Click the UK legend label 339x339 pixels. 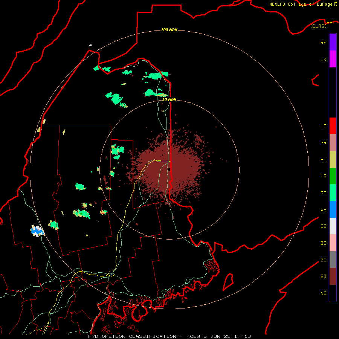click(x=323, y=59)
